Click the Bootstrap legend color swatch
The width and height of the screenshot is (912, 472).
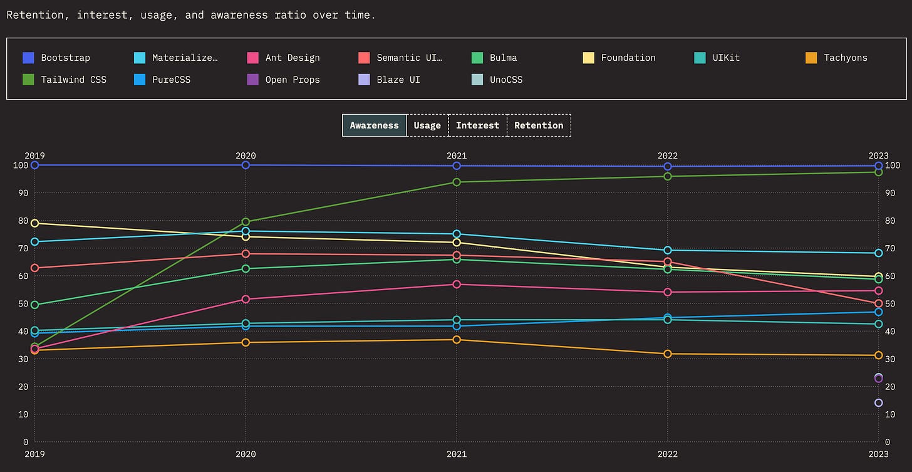(x=28, y=58)
